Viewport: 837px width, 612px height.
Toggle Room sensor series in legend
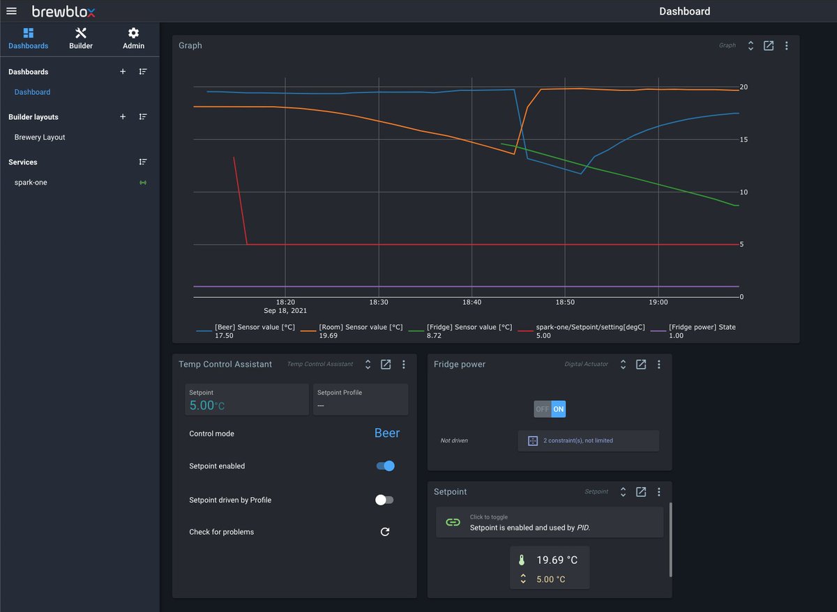coord(352,331)
